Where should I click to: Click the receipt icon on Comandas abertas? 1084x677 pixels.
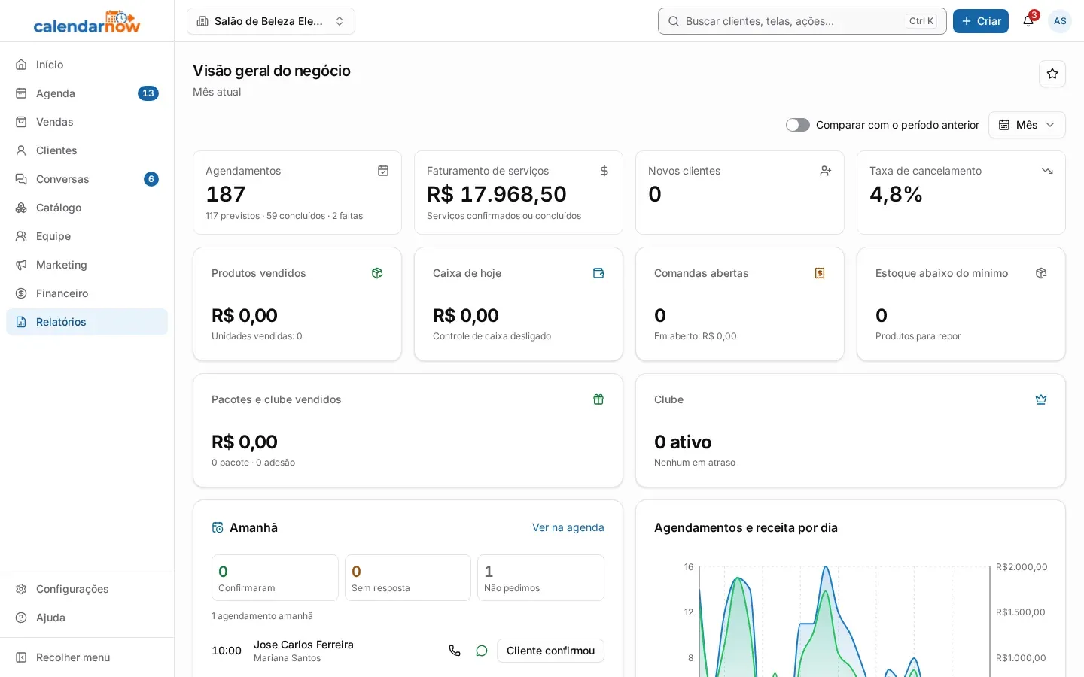coord(820,273)
